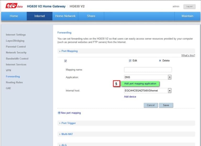Open the What's this? help link
The image size is (201, 146).
click(x=188, y=55)
